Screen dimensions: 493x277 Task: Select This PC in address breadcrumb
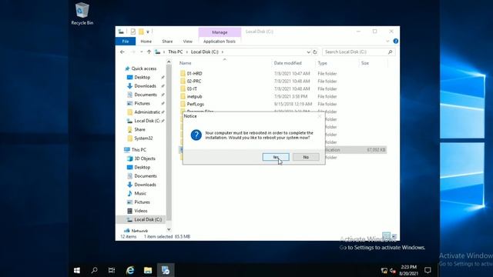pyautogui.click(x=175, y=52)
